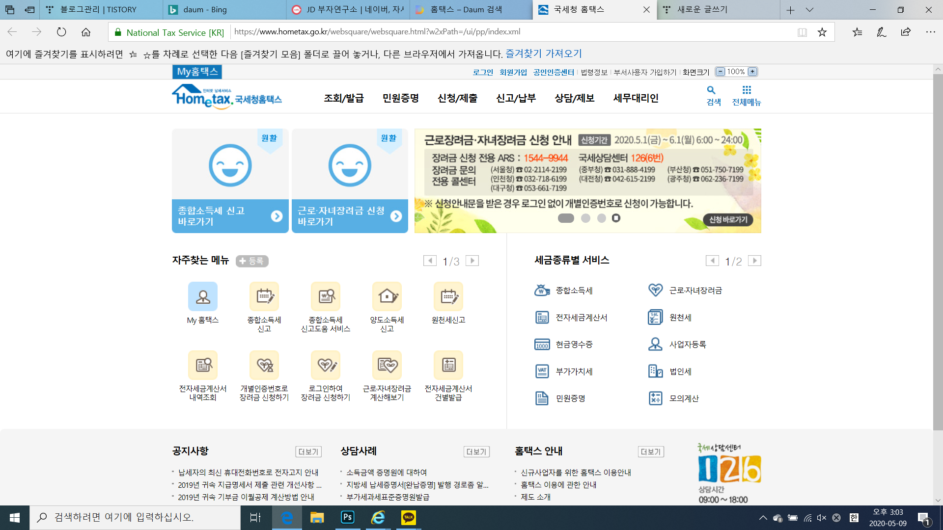Click the 로그인 link
This screenshot has height=530, width=943.
(482, 72)
